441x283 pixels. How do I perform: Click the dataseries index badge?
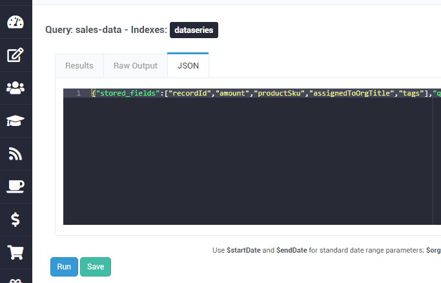194,30
